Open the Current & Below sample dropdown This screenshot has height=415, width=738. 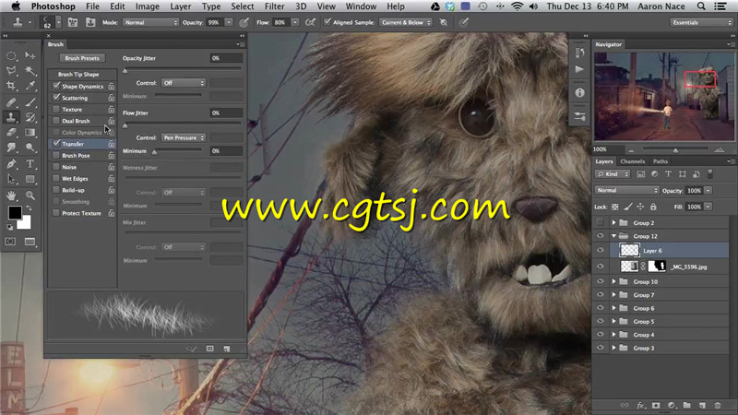pos(406,22)
